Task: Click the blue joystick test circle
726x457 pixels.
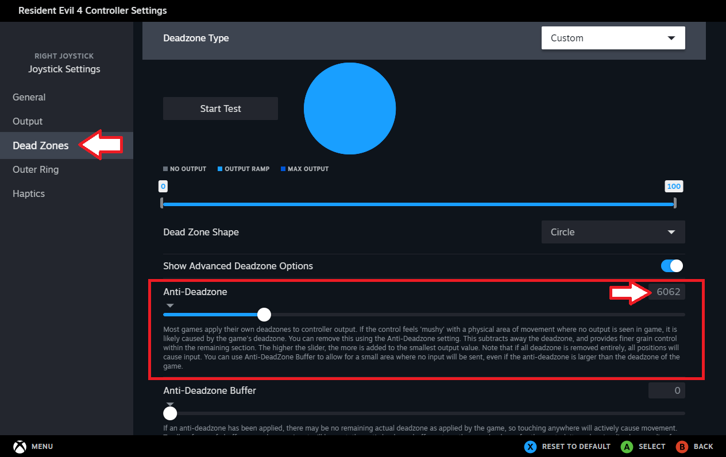Action: (350, 109)
